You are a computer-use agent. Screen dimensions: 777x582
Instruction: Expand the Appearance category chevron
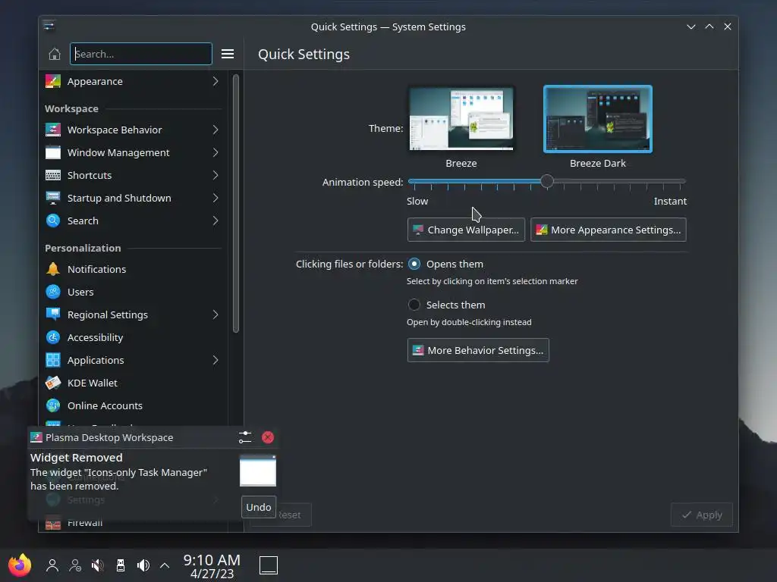[x=215, y=81]
